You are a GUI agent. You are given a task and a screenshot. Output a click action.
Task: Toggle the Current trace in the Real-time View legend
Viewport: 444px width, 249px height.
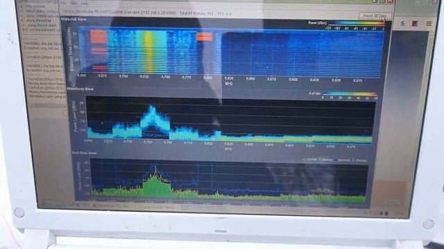310,160
